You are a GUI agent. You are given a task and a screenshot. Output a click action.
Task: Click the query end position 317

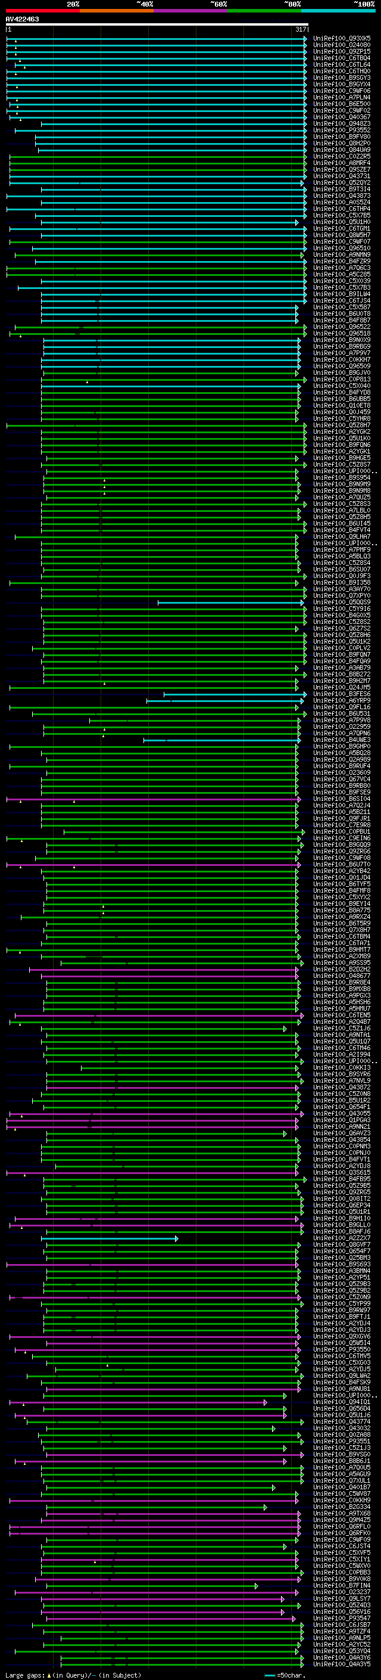[x=300, y=29]
